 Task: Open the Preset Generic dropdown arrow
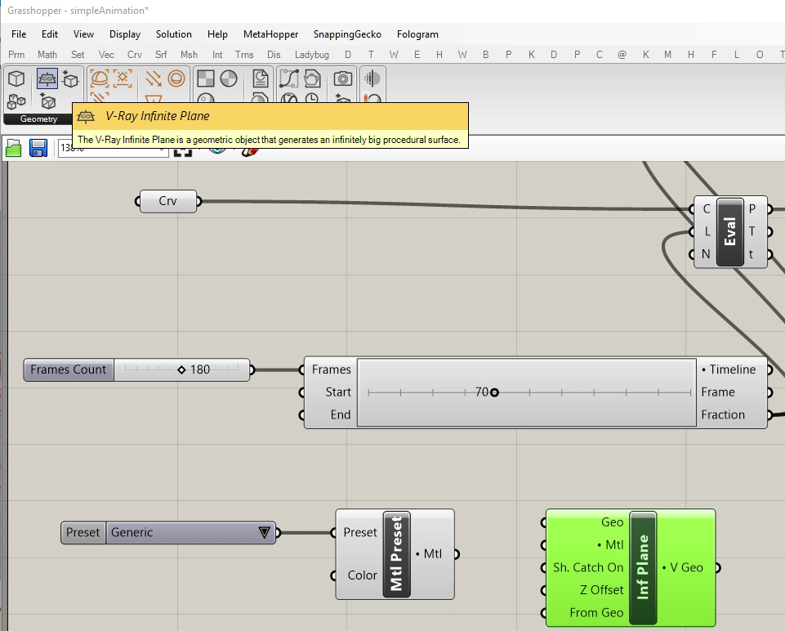click(x=264, y=533)
